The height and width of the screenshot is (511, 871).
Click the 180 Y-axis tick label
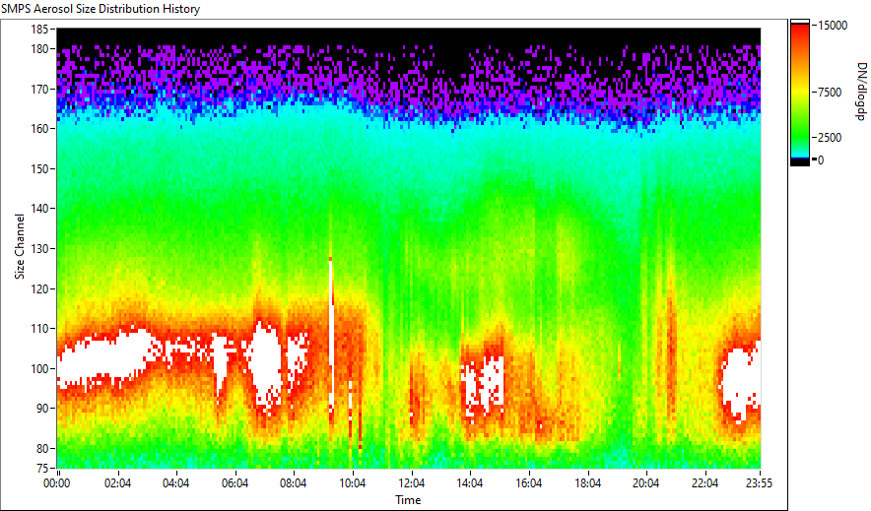39,49
